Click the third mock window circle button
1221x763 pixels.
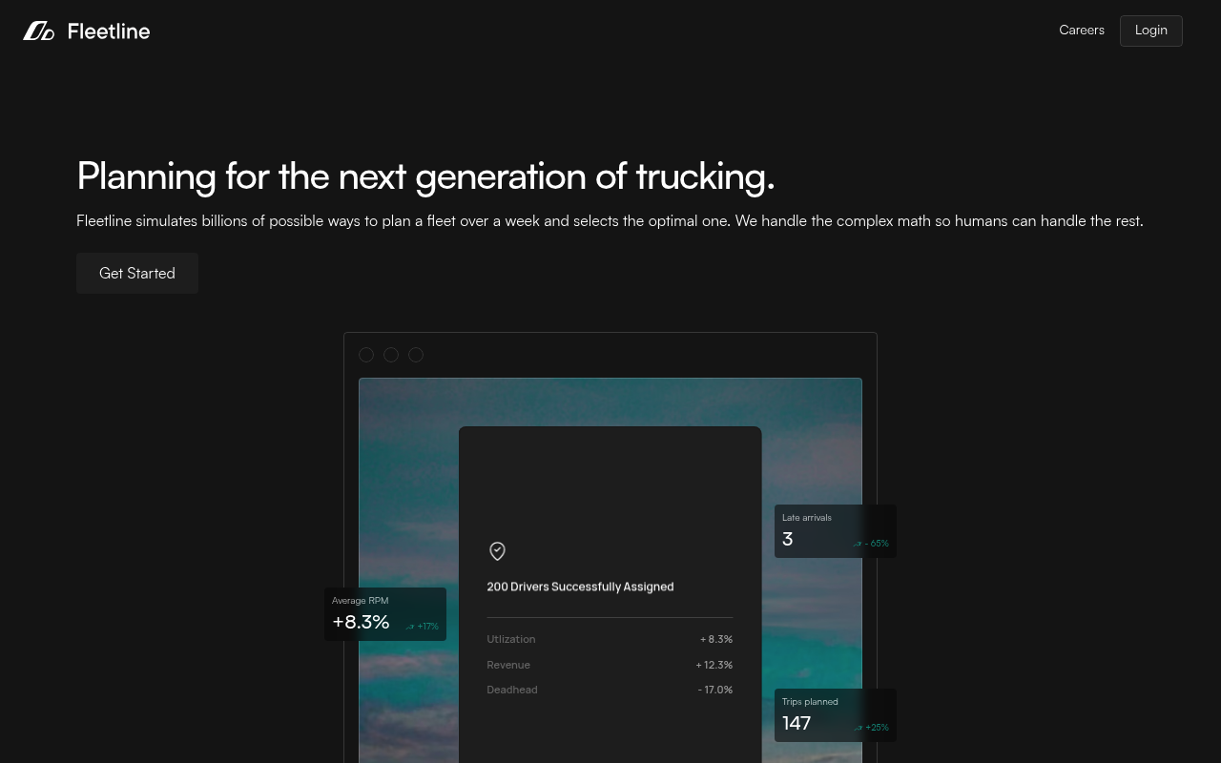(416, 355)
